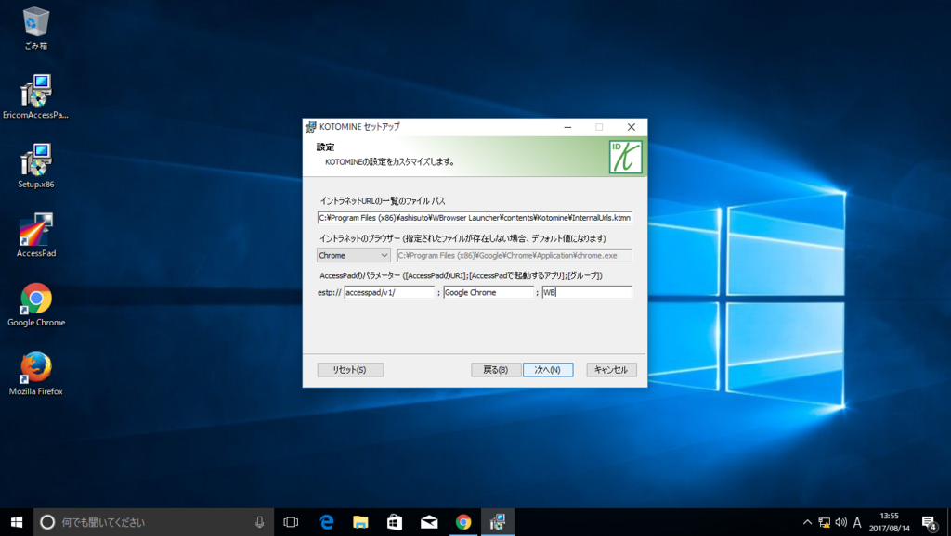Click the KOTOMINE logo in the setup header

(625, 157)
